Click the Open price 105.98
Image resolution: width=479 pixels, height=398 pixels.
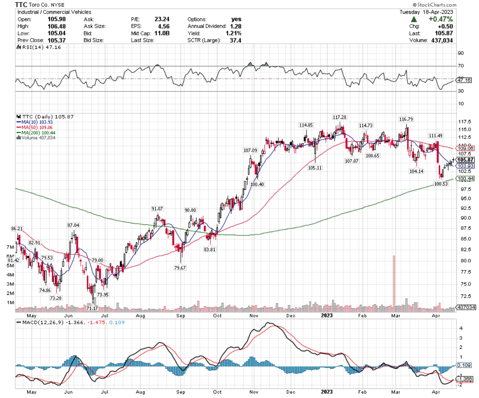(56, 19)
